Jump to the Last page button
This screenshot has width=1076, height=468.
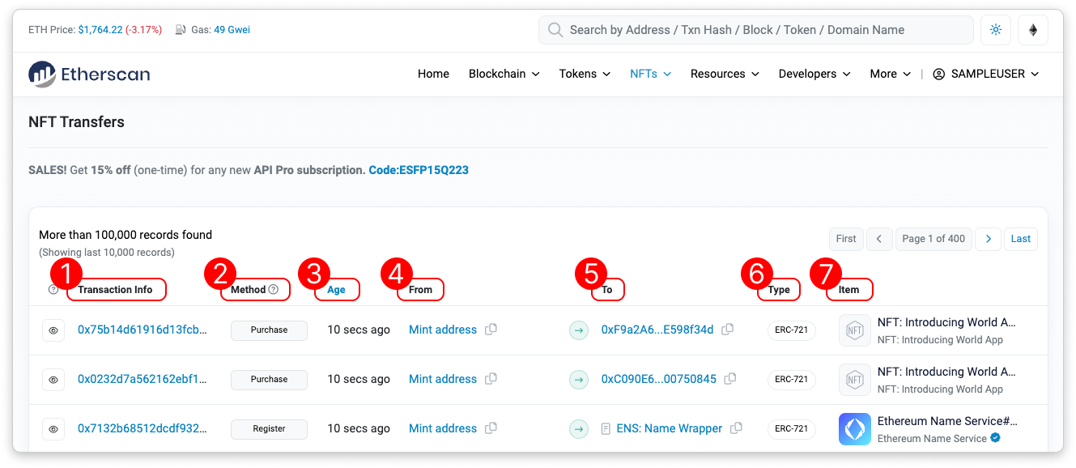click(x=1020, y=239)
